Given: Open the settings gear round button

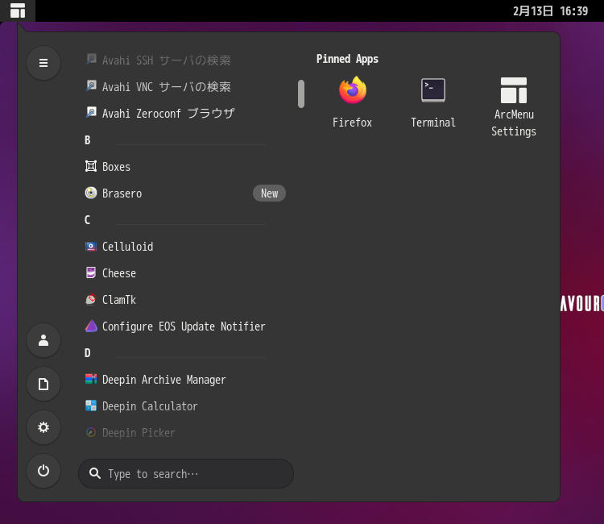Looking at the screenshot, I should (43, 427).
